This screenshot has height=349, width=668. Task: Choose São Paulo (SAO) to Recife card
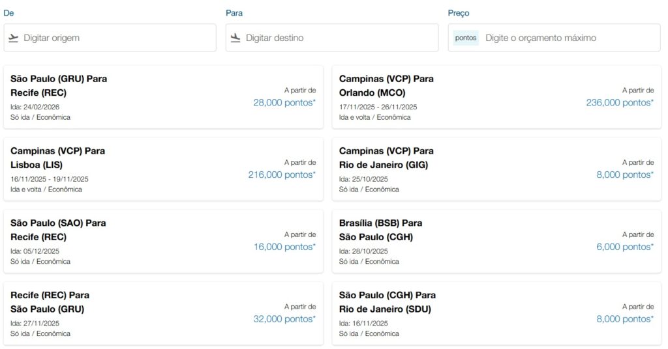[163, 241]
